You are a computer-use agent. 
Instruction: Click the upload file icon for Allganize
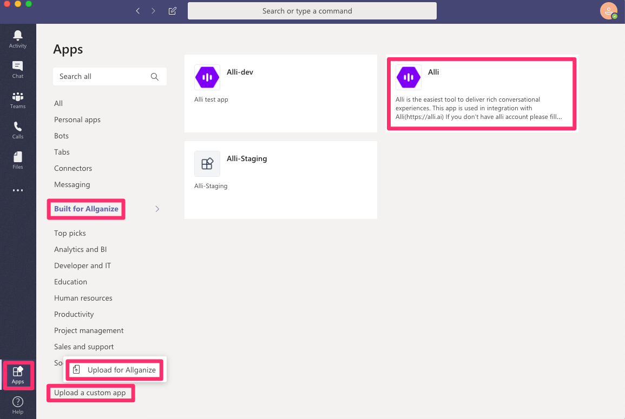click(x=76, y=370)
